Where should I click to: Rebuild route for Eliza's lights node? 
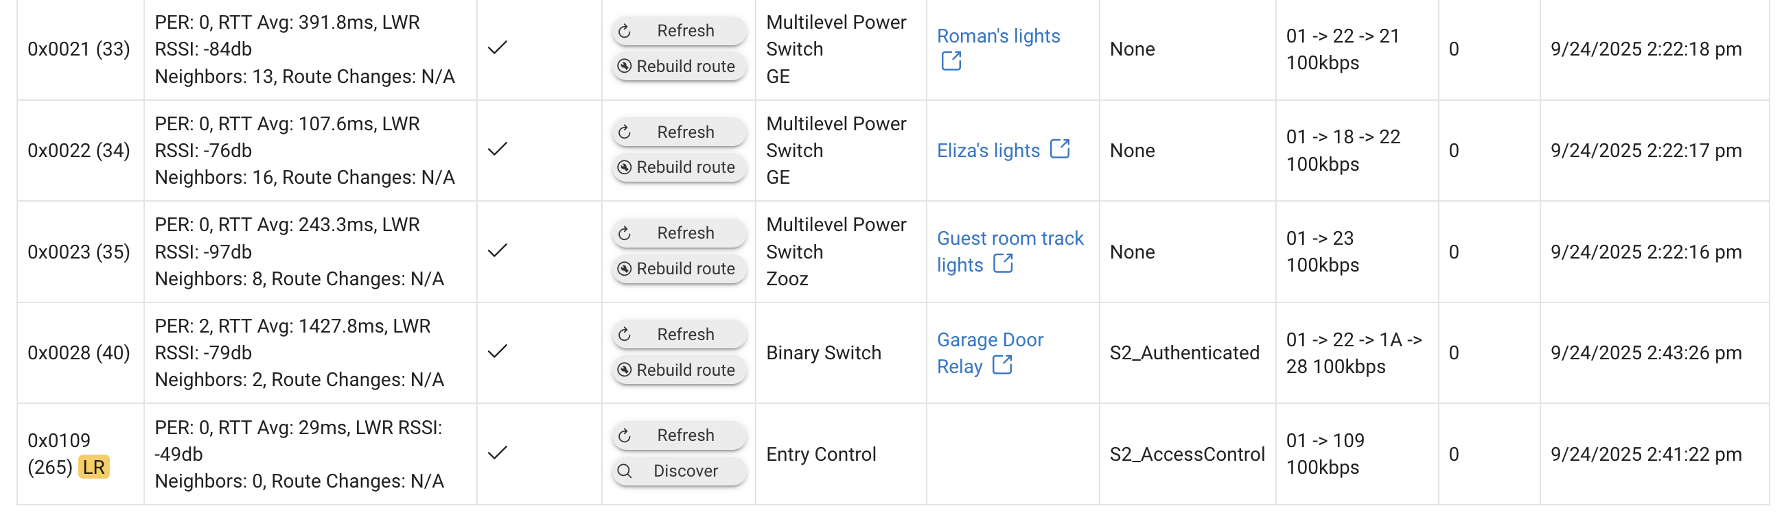(679, 167)
